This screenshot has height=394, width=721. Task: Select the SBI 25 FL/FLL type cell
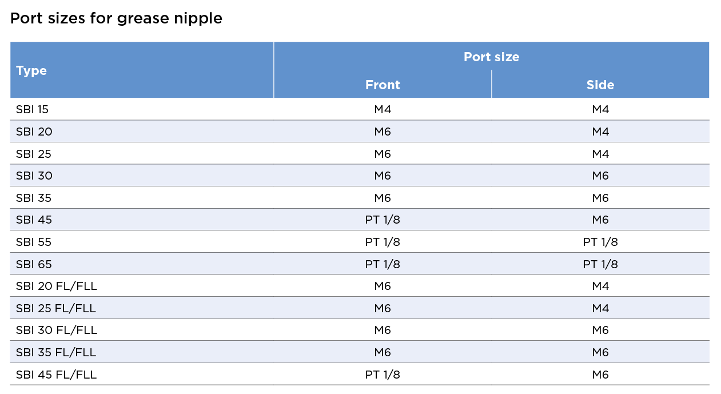[x=56, y=308]
